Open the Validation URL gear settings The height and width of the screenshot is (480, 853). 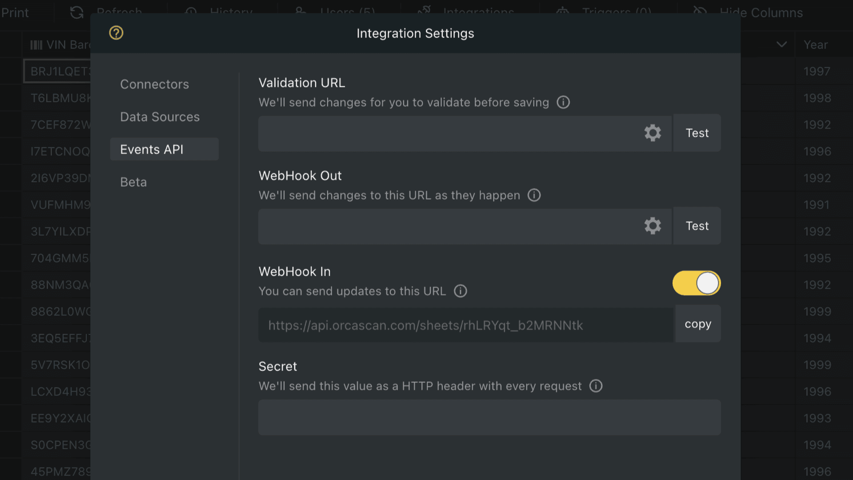[653, 133]
